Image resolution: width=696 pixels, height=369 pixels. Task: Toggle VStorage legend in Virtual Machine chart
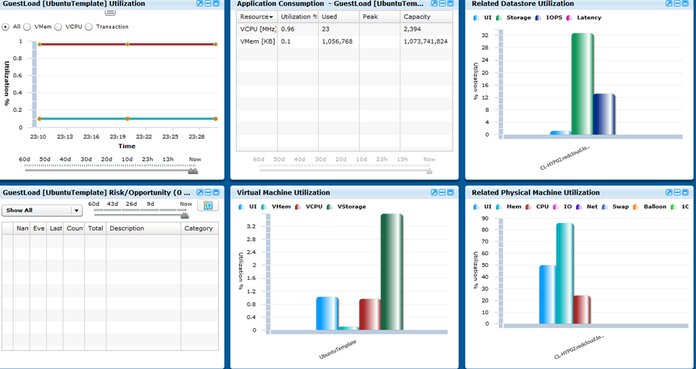tap(347, 207)
